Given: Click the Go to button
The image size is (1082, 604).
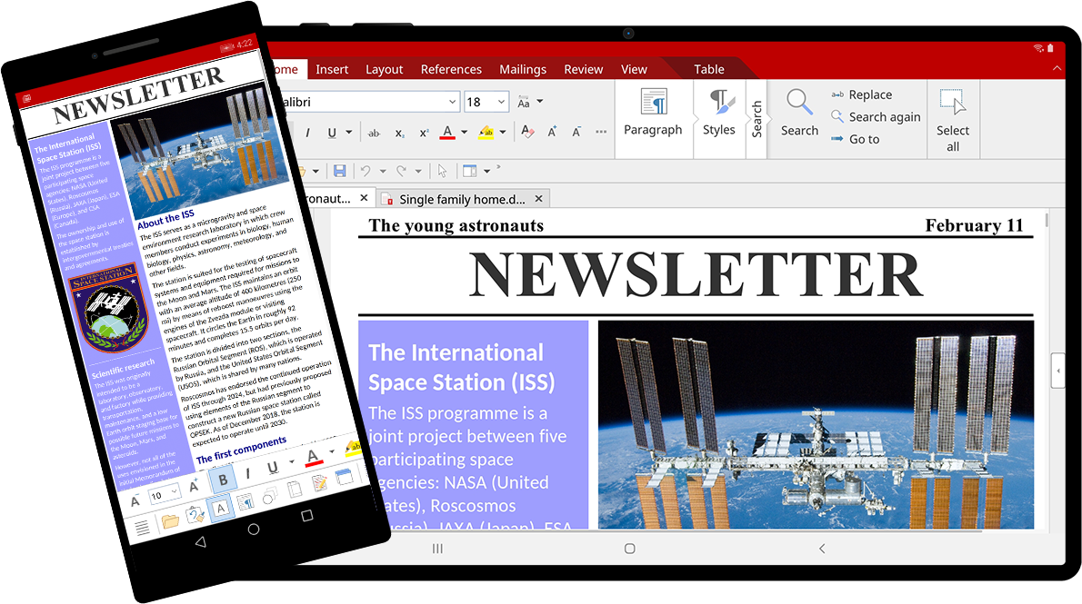Looking at the screenshot, I should pos(856,139).
